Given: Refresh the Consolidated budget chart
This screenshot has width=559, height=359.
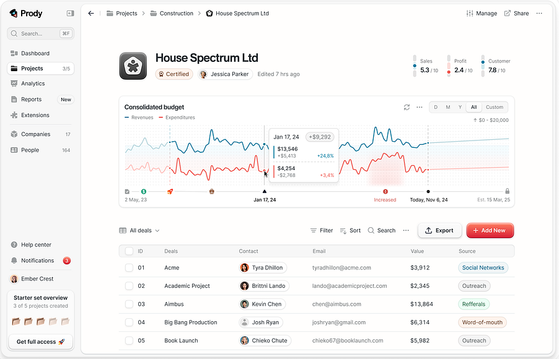Looking at the screenshot, I should tap(407, 107).
